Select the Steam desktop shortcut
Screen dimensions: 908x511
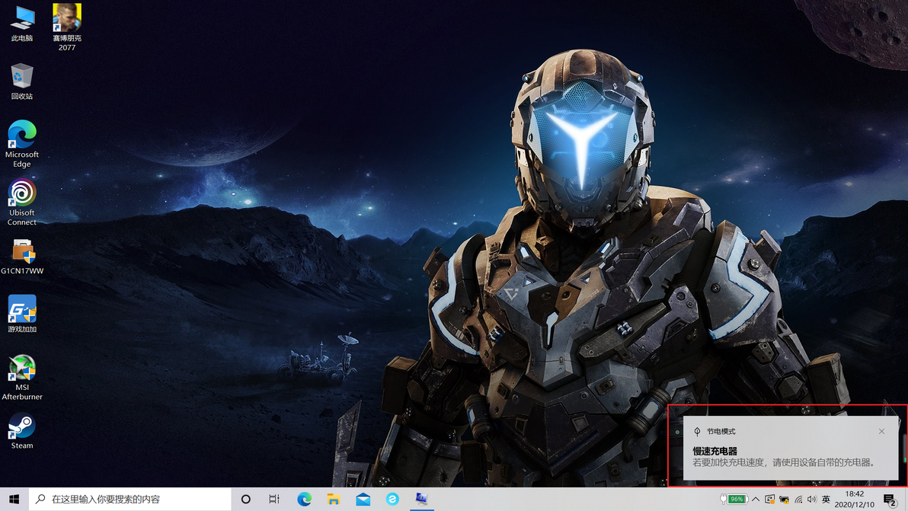pyautogui.click(x=22, y=431)
